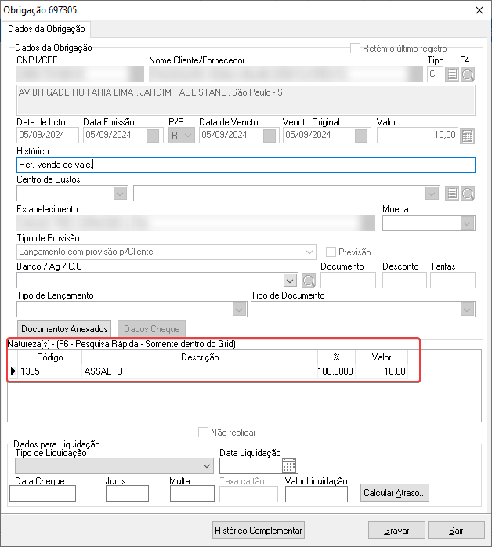Open the Vencto Original date picker button
Viewport: 492px width, 547px height.
(361, 136)
